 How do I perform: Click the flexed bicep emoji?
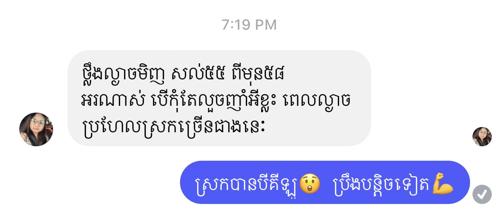click(x=444, y=184)
